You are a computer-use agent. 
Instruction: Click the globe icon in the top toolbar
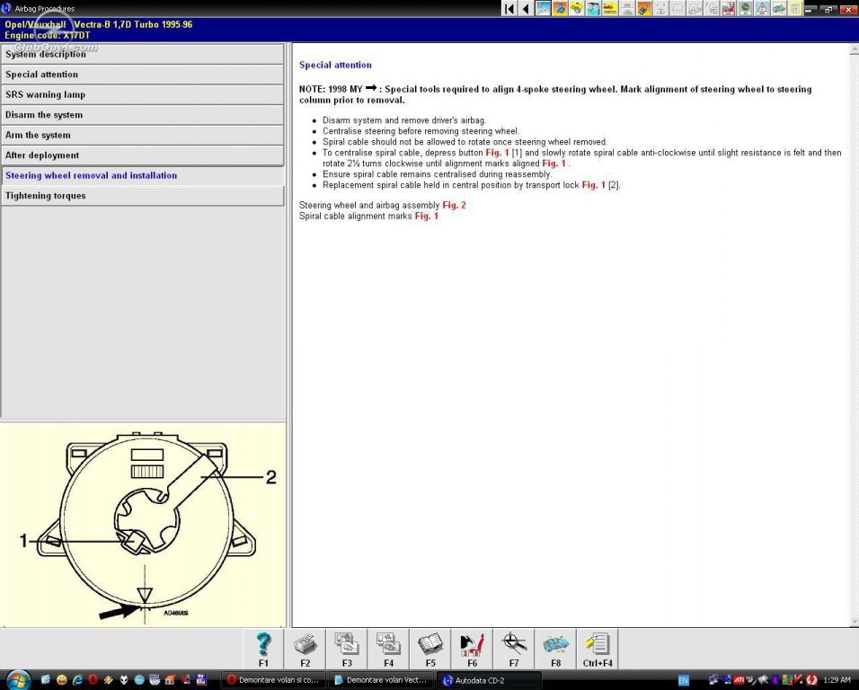(560, 8)
